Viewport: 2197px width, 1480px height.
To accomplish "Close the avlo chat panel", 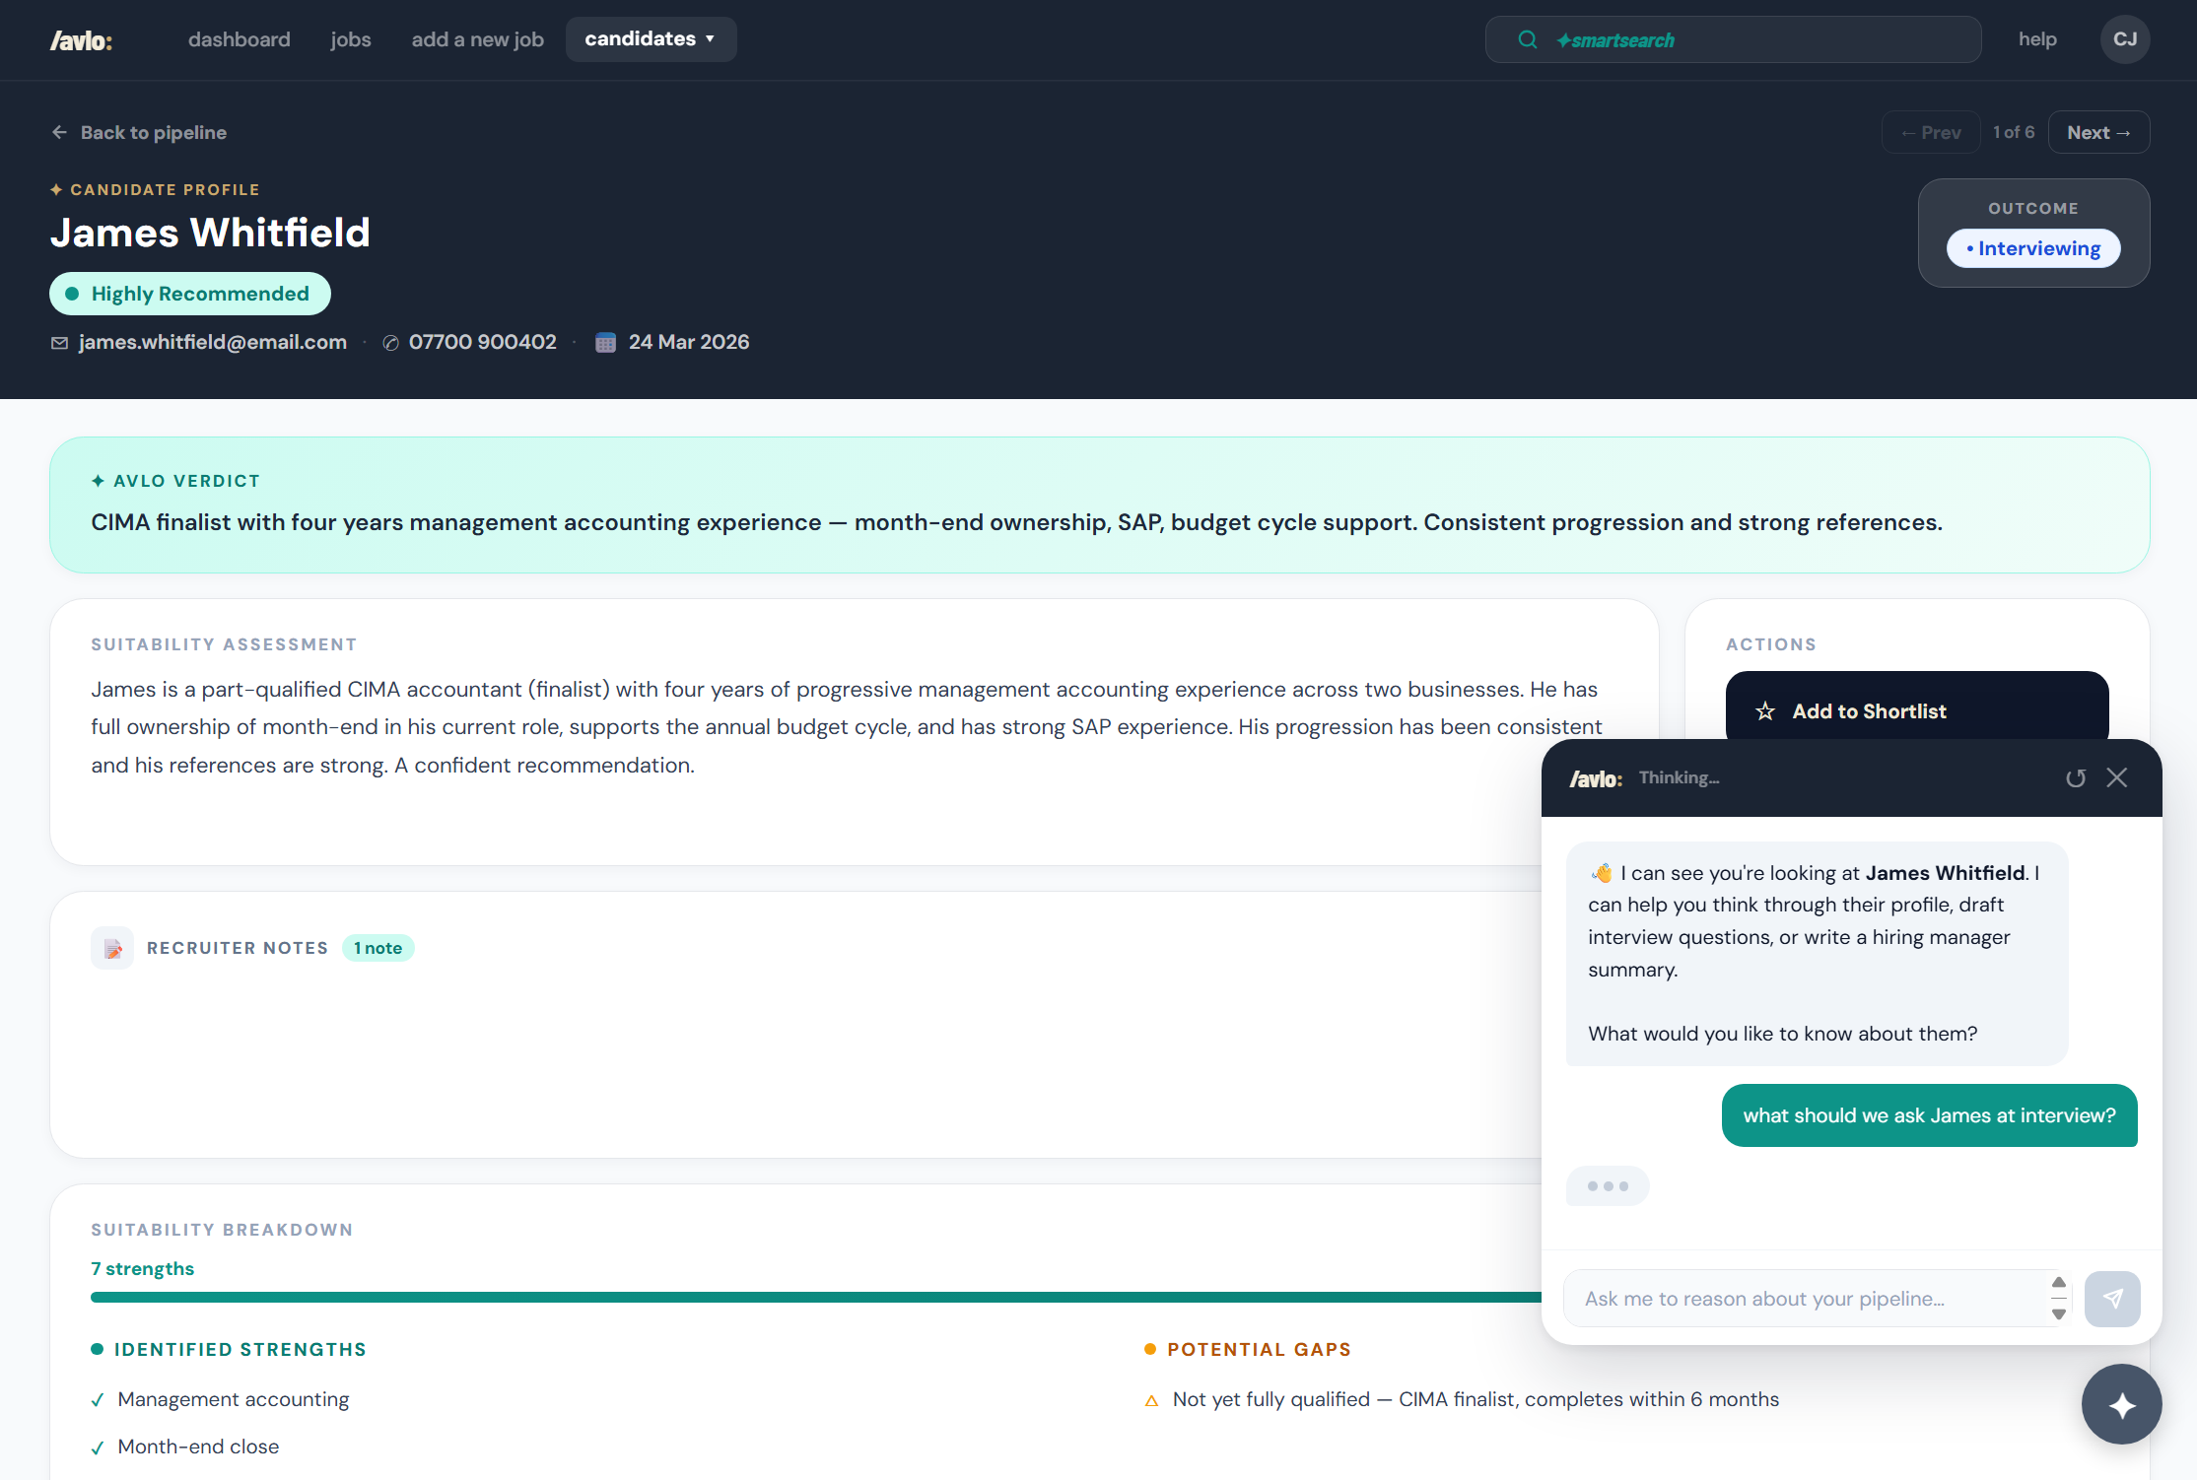I will (x=2117, y=777).
